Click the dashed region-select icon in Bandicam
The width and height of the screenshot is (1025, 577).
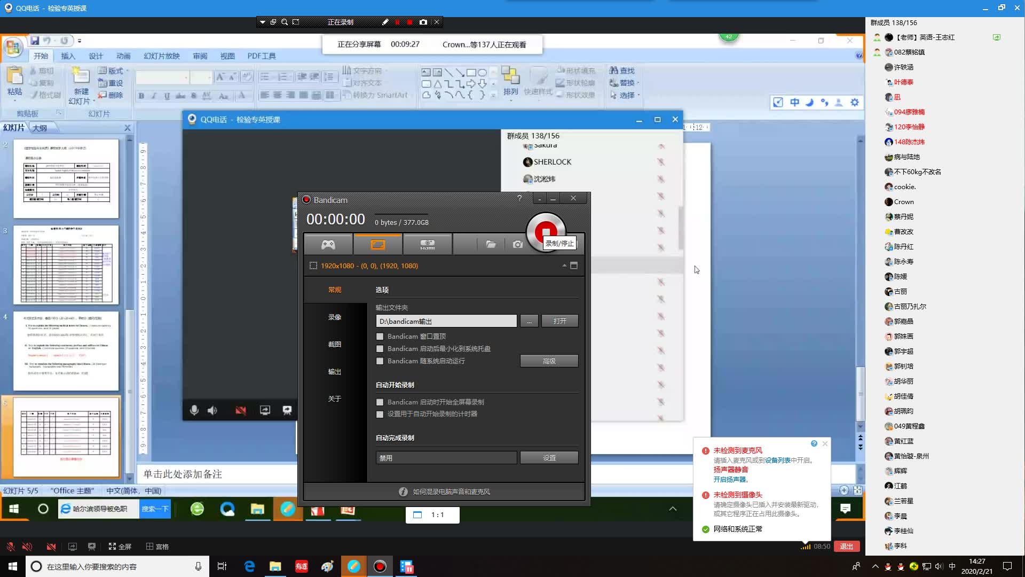[x=313, y=266]
